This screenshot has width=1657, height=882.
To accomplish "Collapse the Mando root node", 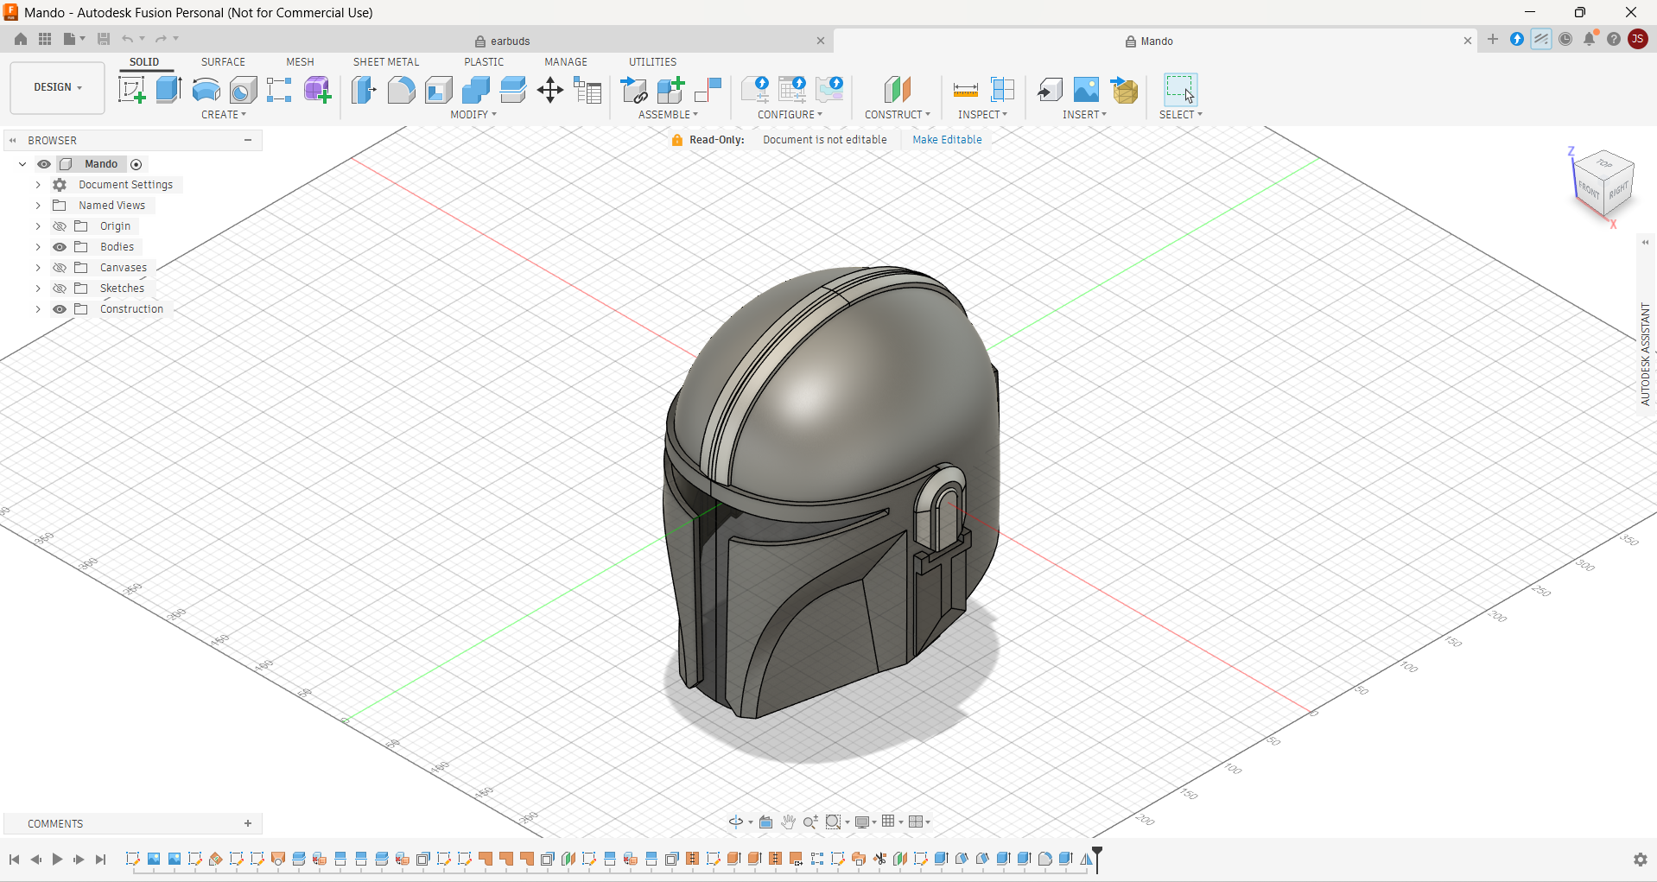I will point(22,164).
